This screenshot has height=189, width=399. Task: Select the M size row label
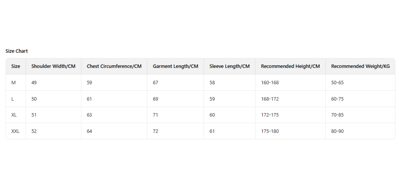tap(14, 83)
